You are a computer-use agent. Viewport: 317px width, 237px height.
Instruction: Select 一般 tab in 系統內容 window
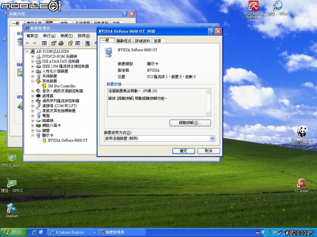tap(17, 23)
